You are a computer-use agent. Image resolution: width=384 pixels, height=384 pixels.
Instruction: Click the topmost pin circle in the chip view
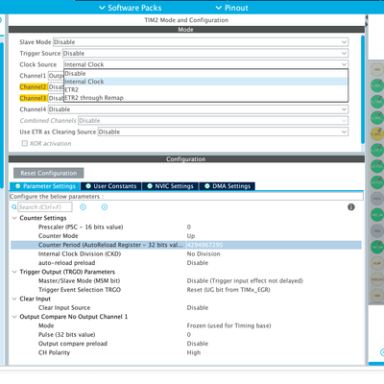point(377,69)
